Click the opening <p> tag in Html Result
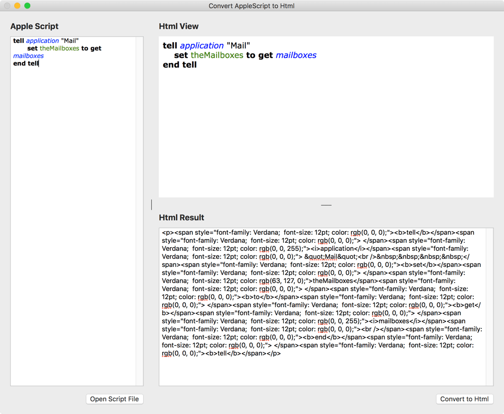The height and width of the screenshot is (414, 504). tap(167, 233)
